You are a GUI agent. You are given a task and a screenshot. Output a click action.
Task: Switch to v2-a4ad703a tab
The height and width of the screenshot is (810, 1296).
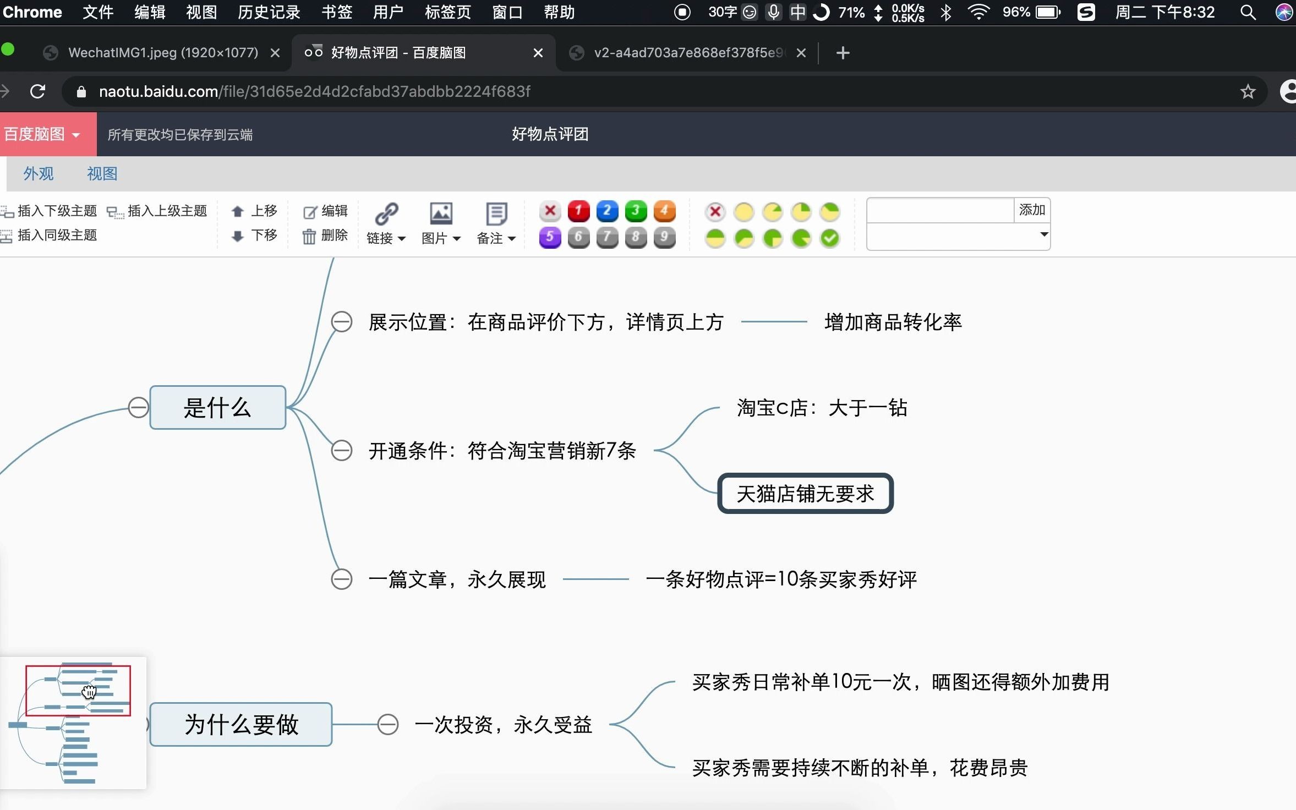pyautogui.click(x=688, y=53)
